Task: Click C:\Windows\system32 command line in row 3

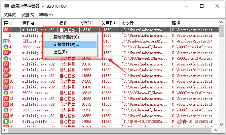Action: click(144, 41)
